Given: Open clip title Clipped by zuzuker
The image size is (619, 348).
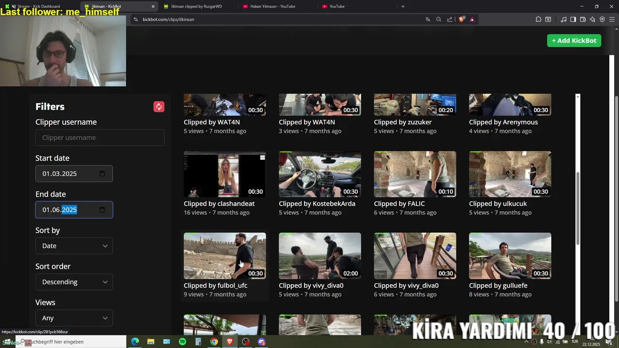Looking at the screenshot, I should [x=403, y=122].
